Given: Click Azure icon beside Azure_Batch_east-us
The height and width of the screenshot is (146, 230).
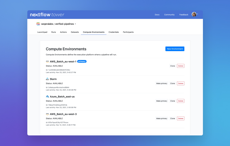Looking at the screenshot, I should 47,96.
